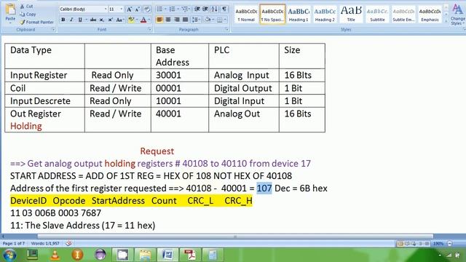The width and height of the screenshot is (466, 262).
Task: Activate the Format Painter tool
Action: (x=37, y=22)
